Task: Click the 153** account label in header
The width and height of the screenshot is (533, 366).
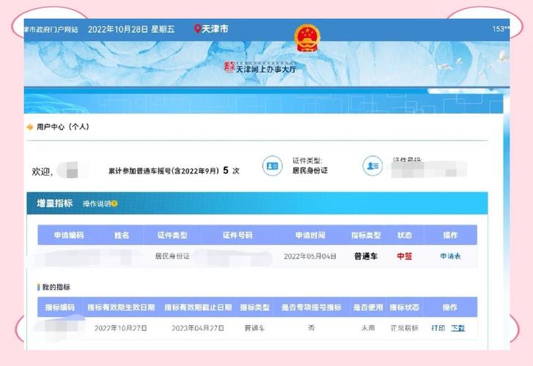Action: click(501, 29)
